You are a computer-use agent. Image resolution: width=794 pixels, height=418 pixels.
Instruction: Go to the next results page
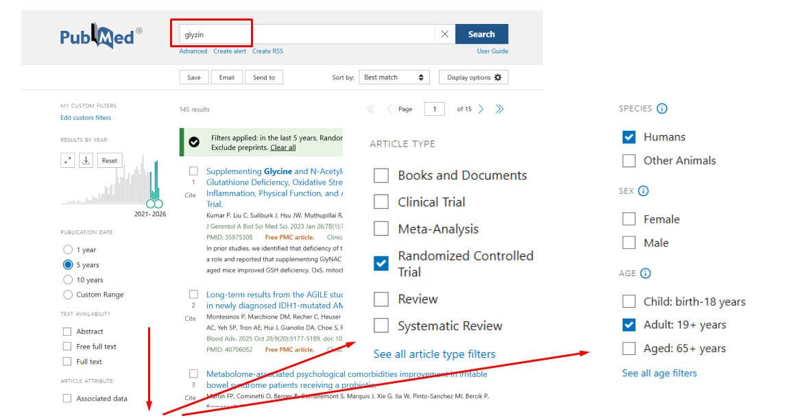481,109
